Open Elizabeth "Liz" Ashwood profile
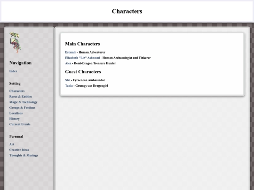Screen dimensions: 254x190 tap(82, 58)
